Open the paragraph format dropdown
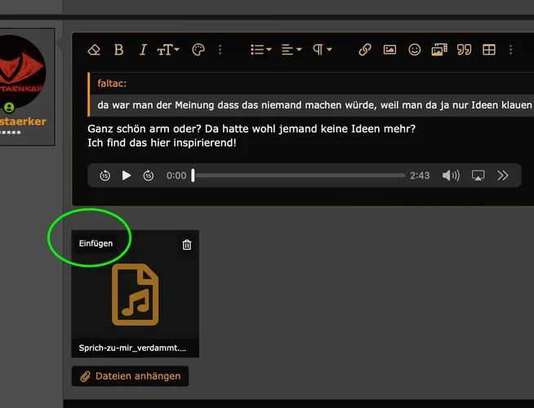The width and height of the screenshot is (534, 408). 323,50
